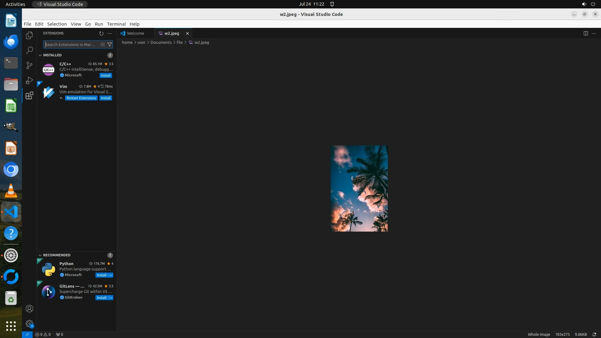Open the Run and Debug view icon
Image resolution: width=601 pixels, height=338 pixels.
[29, 80]
